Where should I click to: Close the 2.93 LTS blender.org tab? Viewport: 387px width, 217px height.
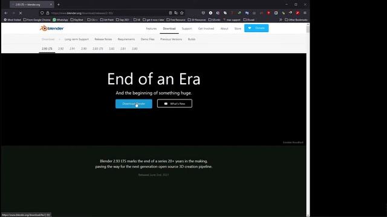tap(51, 4)
